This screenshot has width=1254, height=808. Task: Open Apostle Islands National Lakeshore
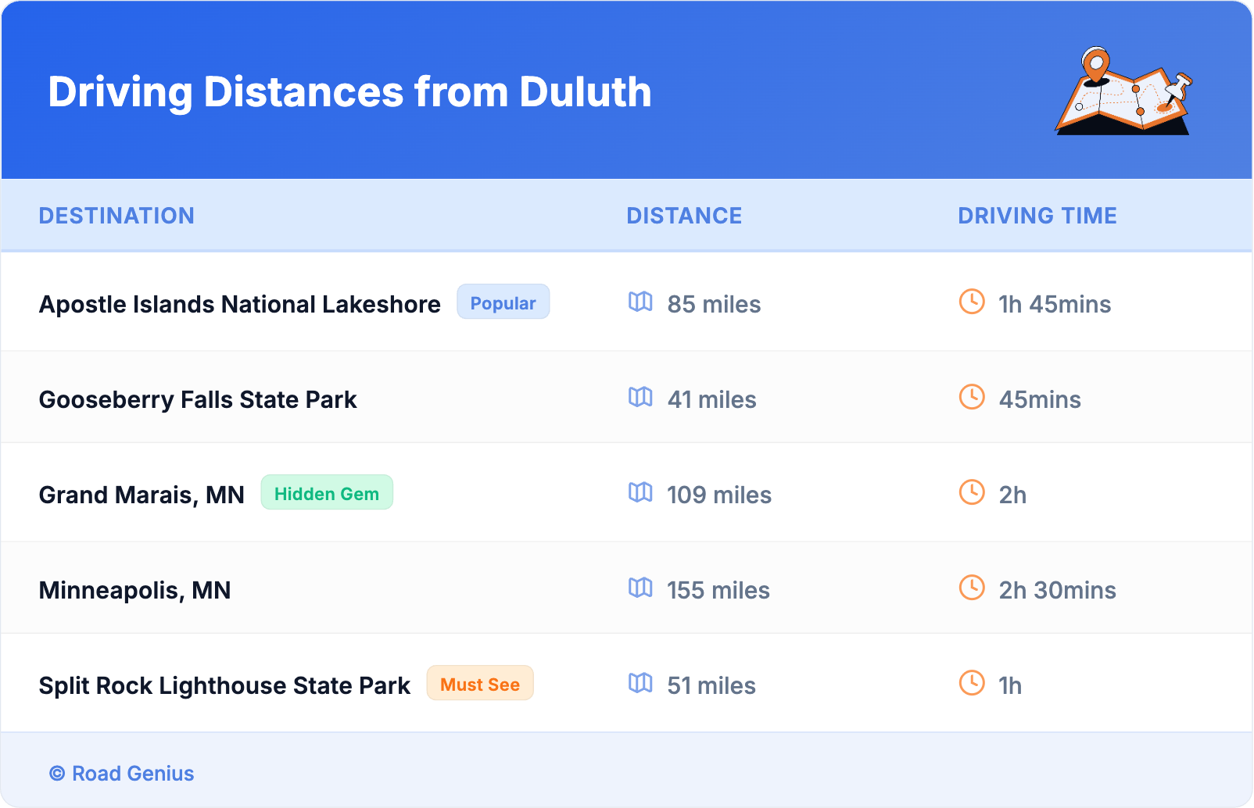[239, 304]
